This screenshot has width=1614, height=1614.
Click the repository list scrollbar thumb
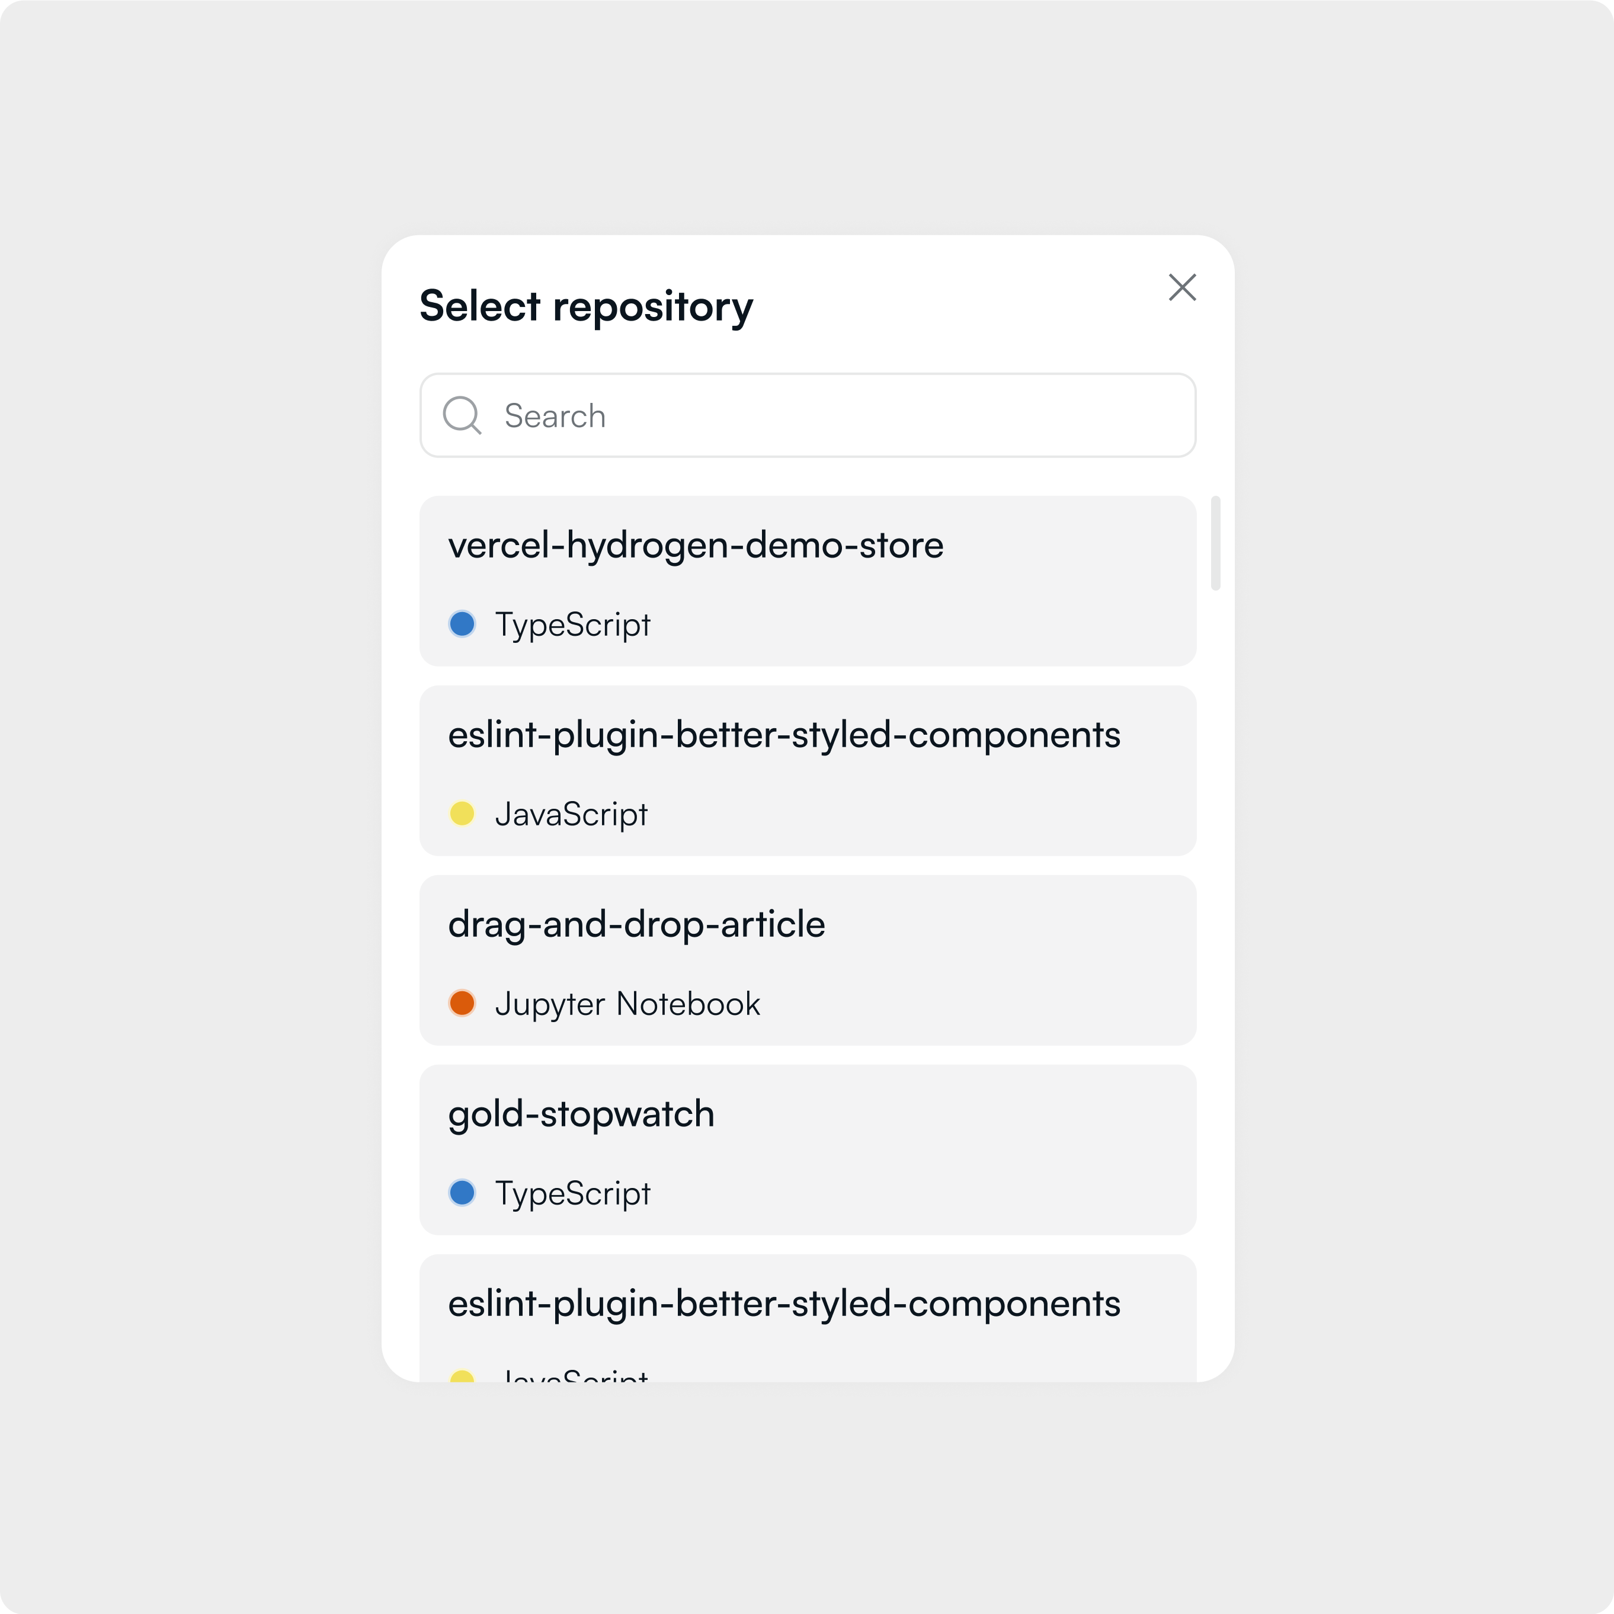1215,543
